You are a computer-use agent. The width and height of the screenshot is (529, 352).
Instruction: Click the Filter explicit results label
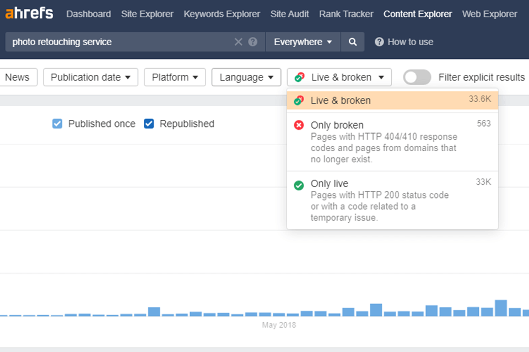point(482,77)
